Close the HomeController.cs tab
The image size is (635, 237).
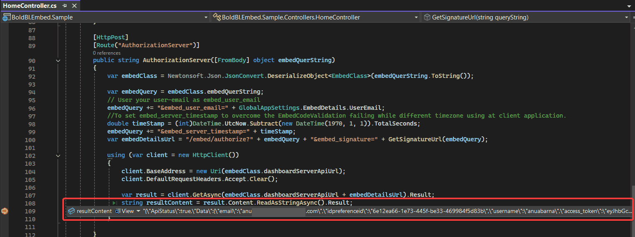coord(74,6)
